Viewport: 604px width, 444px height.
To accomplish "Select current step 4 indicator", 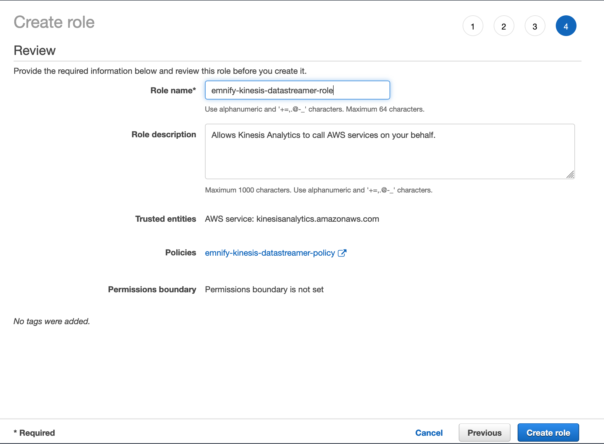I will pyautogui.click(x=566, y=26).
